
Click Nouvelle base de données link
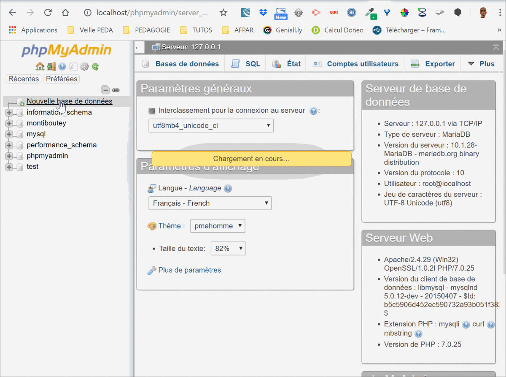tap(70, 101)
